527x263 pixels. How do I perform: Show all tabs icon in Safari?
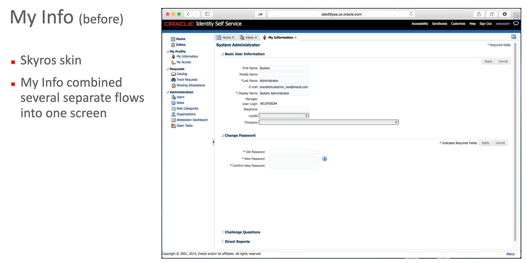492,14
